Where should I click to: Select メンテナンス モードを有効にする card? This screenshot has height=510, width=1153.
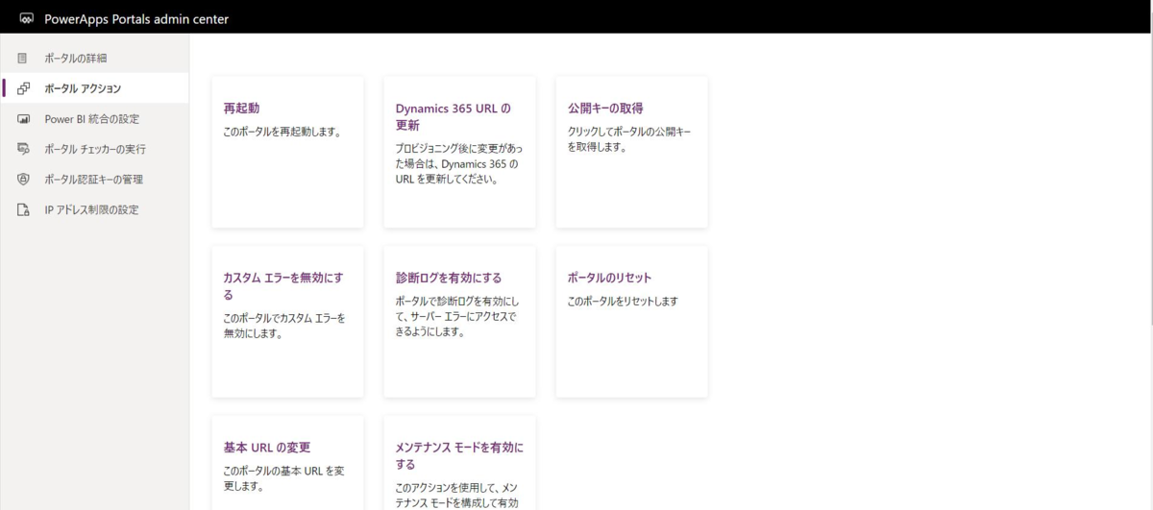point(459,463)
